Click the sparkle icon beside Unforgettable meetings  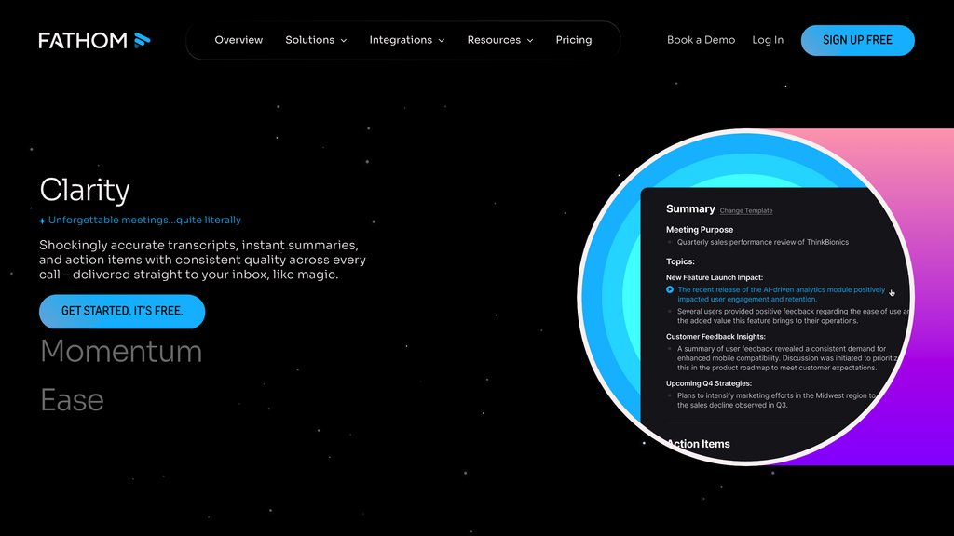pos(43,221)
